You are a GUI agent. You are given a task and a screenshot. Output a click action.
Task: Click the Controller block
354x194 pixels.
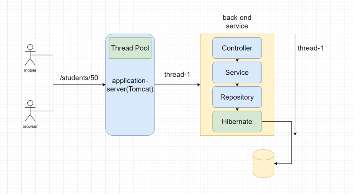pos(237,48)
